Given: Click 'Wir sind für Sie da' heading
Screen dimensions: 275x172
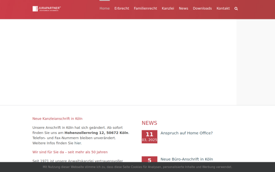Looking at the screenshot, I should pyautogui.click(x=70, y=152).
